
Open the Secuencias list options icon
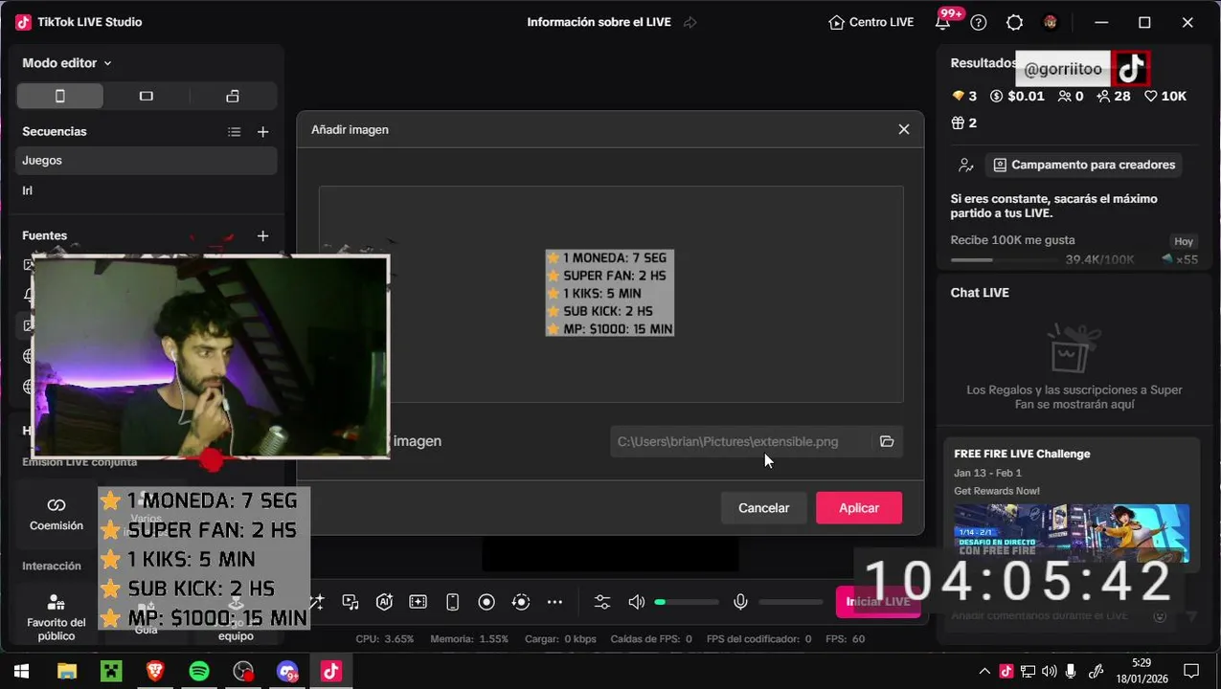[x=235, y=132]
